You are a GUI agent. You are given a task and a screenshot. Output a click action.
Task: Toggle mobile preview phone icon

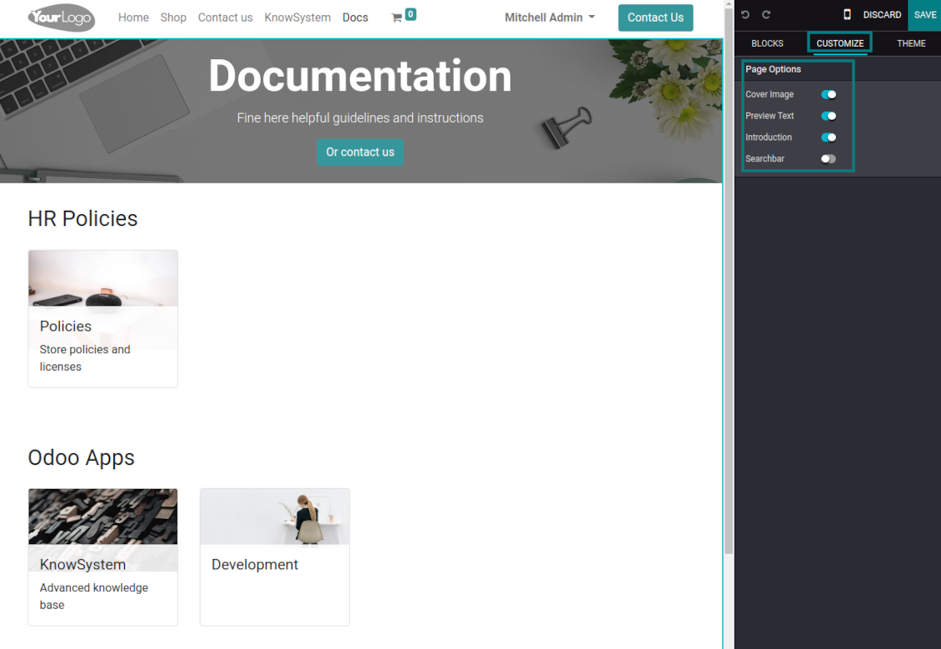(847, 15)
